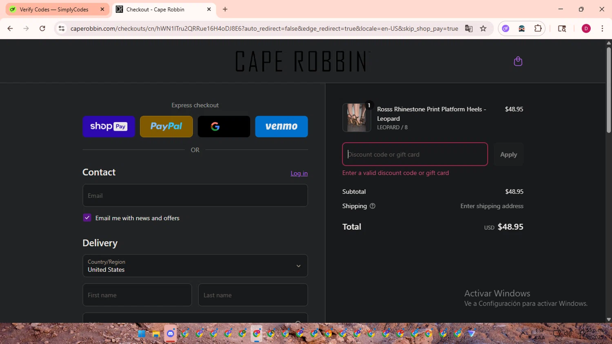The image size is (612, 344).
Task: Open site information icon in address bar
Action: [62, 29]
